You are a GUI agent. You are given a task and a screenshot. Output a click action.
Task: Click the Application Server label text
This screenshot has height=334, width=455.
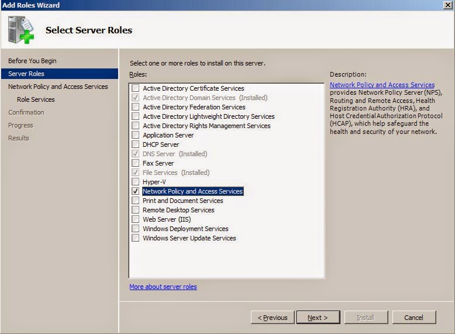[x=168, y=135]
